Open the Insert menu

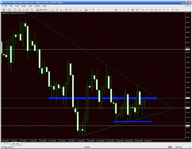[x=17, y=6]
